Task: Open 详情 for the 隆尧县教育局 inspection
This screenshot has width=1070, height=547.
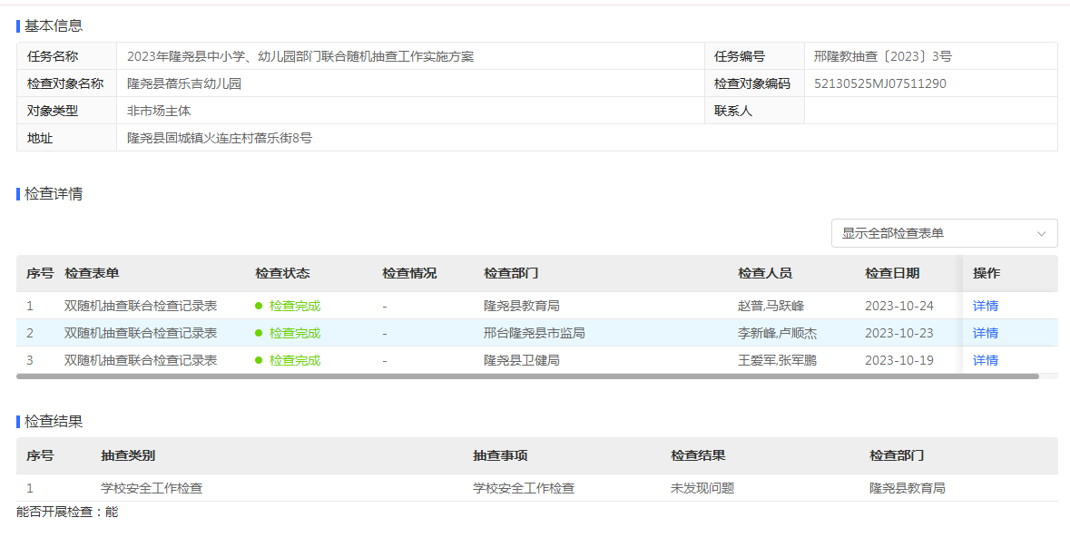Action: point(986,306)
